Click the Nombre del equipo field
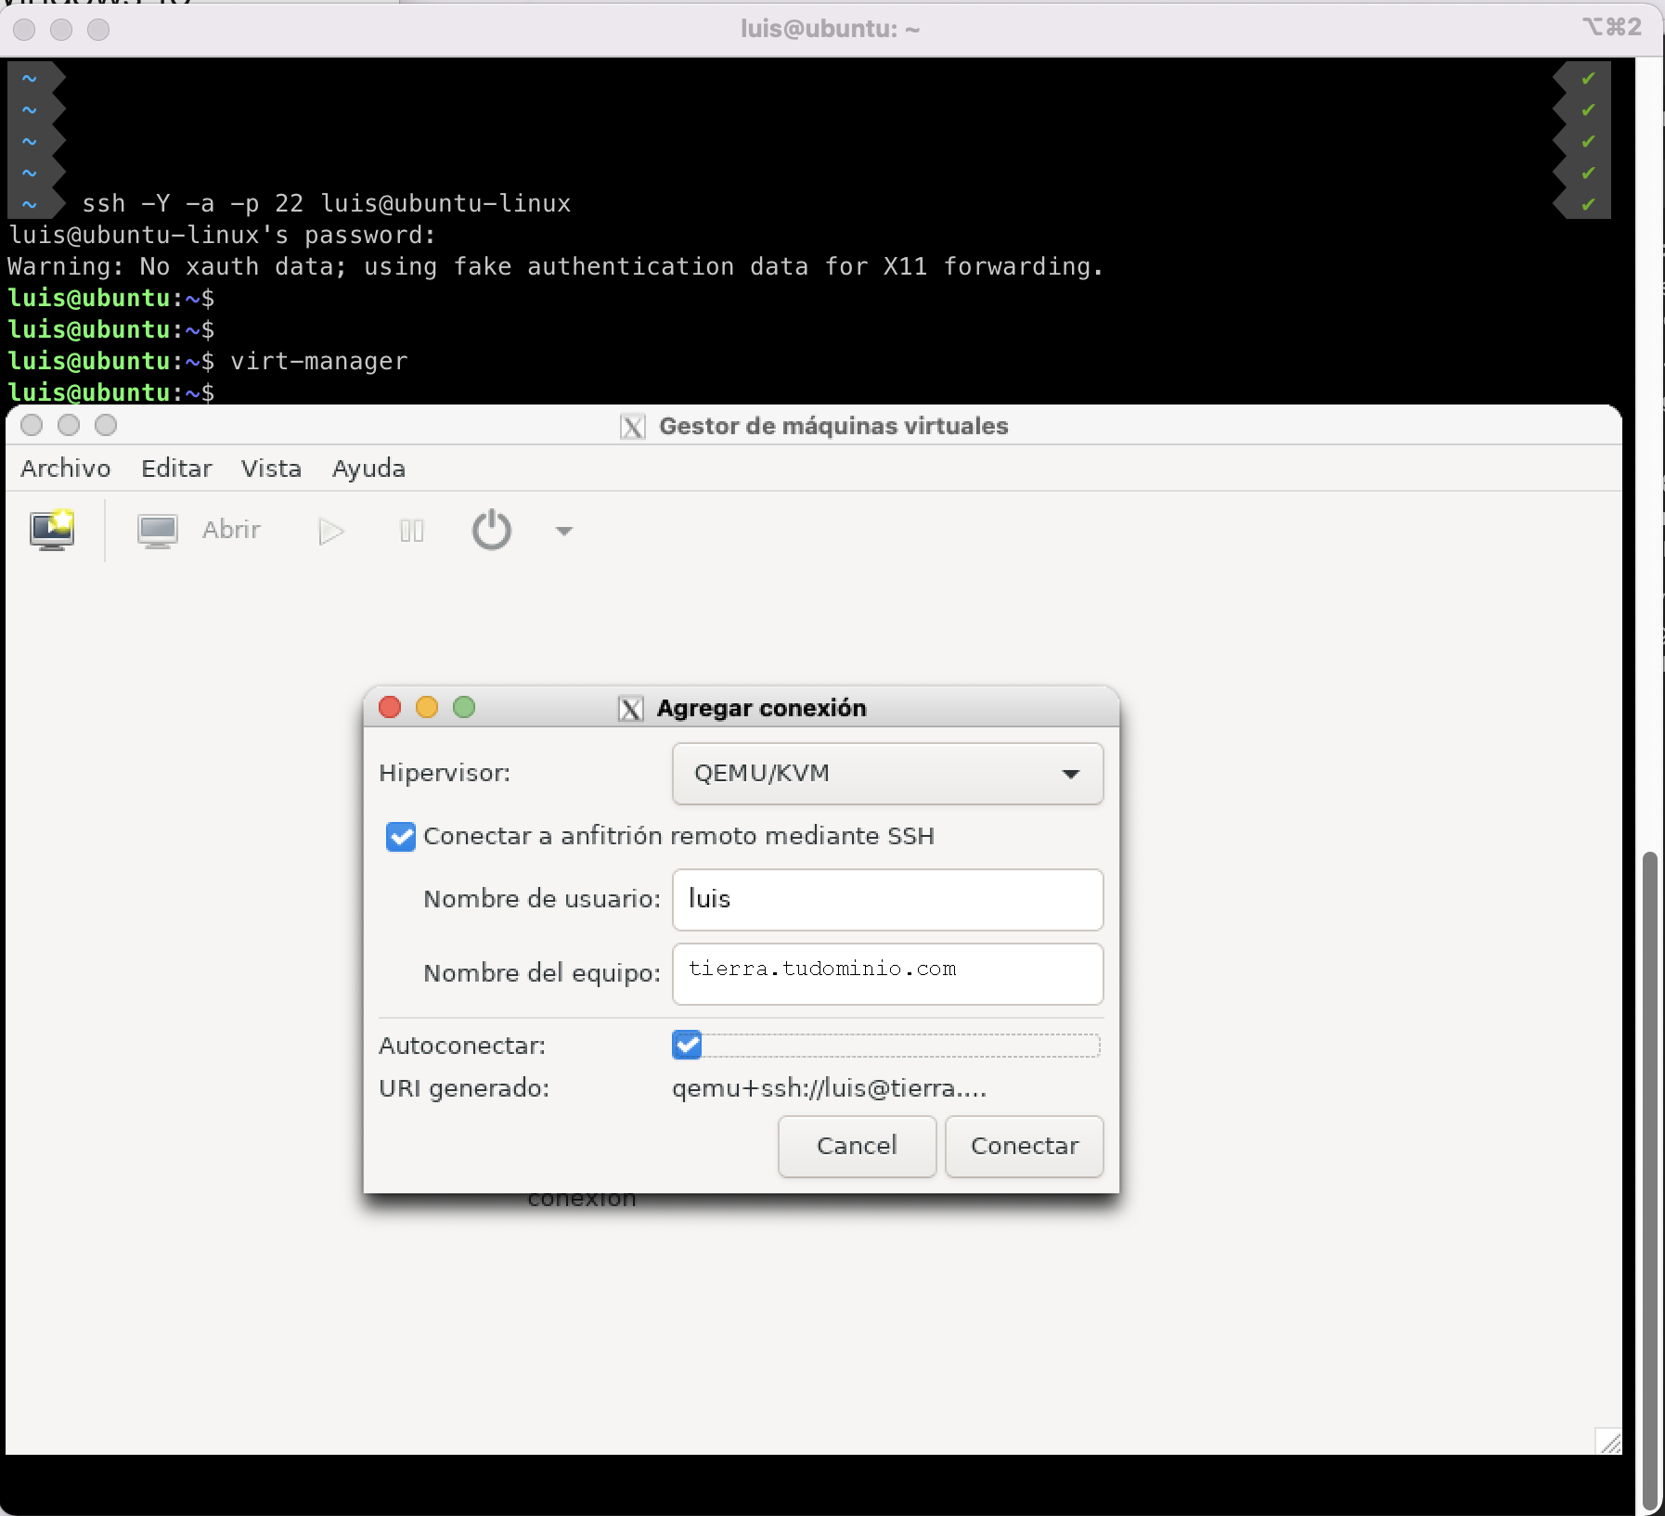The height and width of the screenshot is (1516, 1665). click(x=887, y=973)
